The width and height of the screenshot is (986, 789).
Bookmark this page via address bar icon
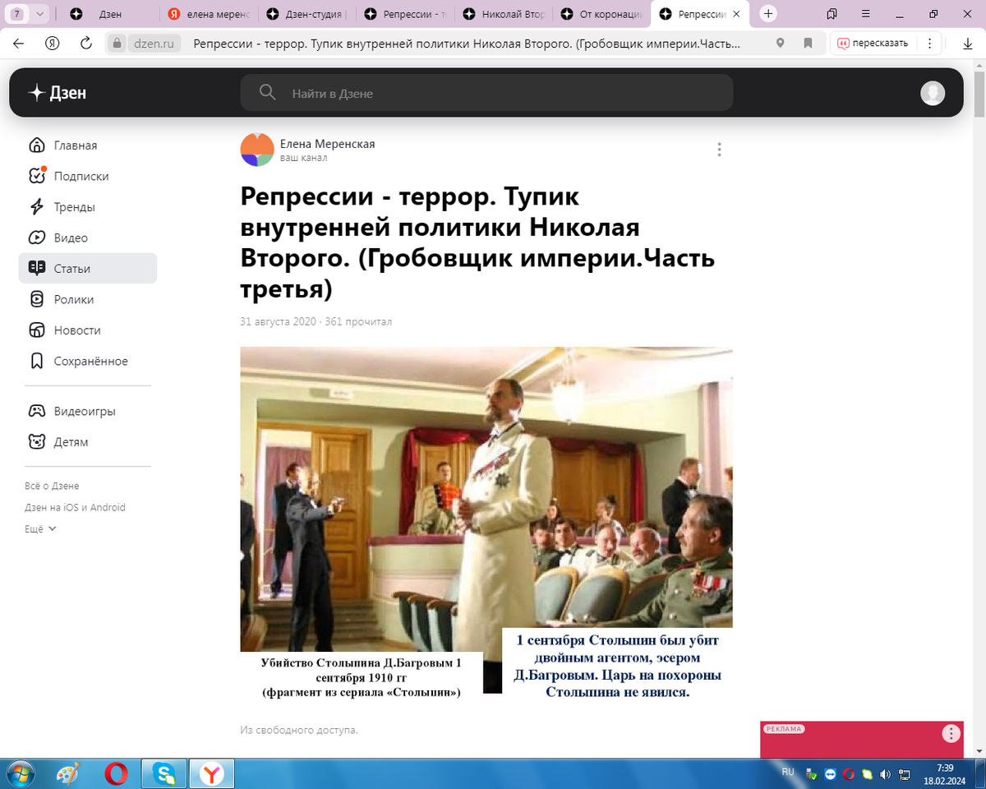click(808, 44)
